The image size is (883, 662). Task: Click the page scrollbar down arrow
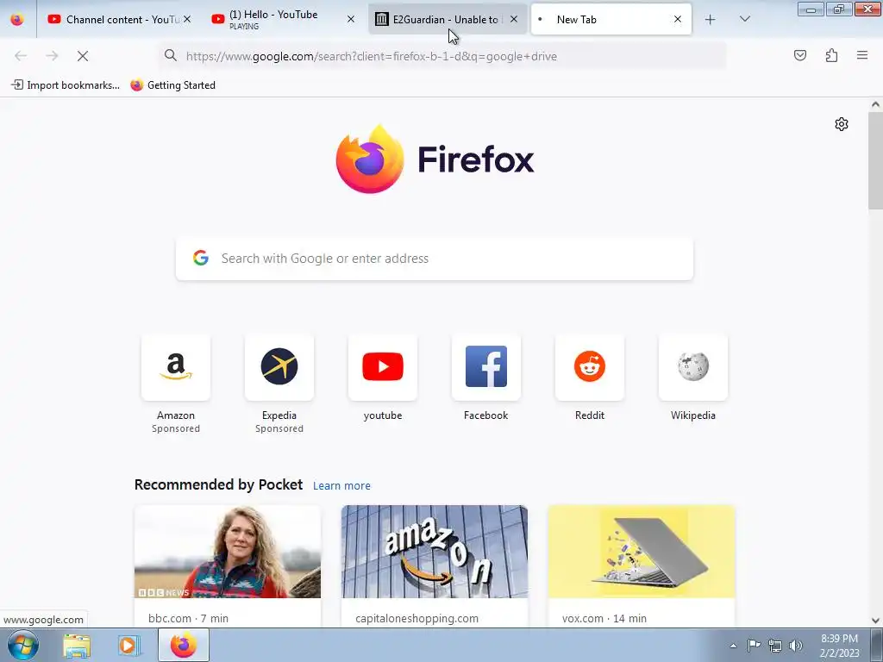click(x=875, y=621)
